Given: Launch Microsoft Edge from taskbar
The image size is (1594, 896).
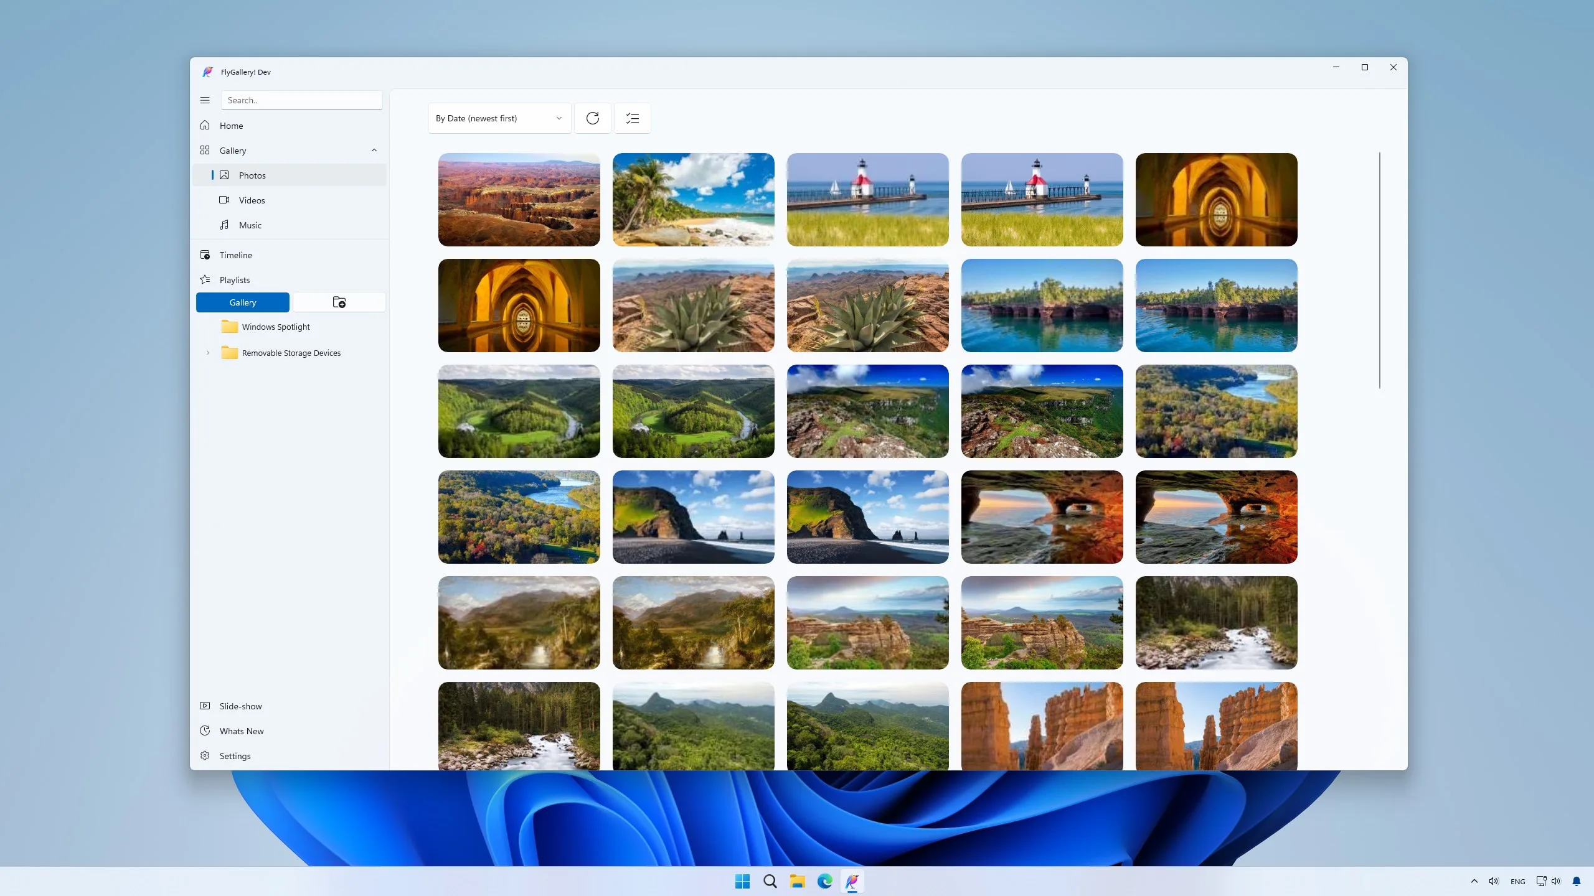Looking at the screenshot, I should pos(825,881).
